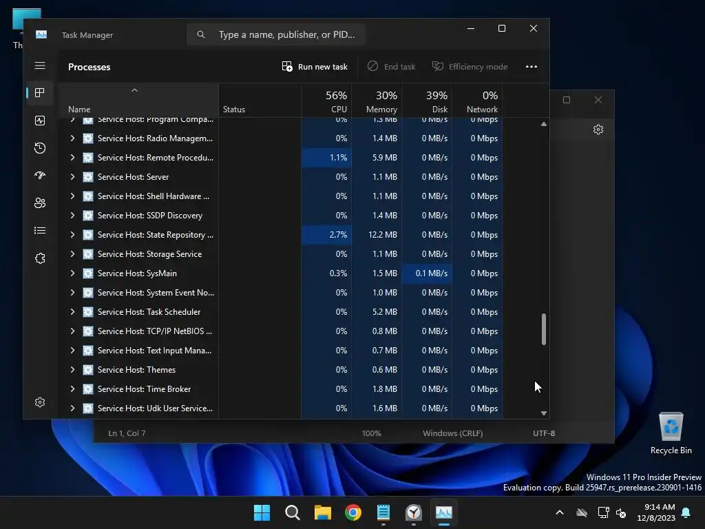
Task: Sort by the Status column header
Action: 260,101
